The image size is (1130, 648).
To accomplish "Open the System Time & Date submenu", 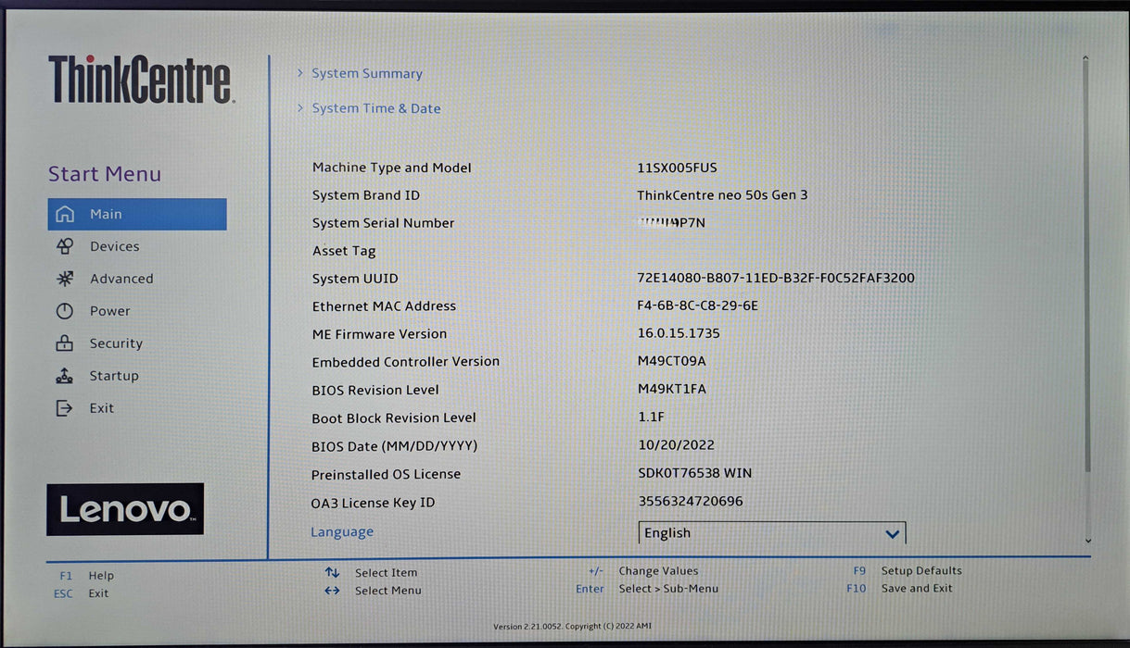I will pos(376,108).
